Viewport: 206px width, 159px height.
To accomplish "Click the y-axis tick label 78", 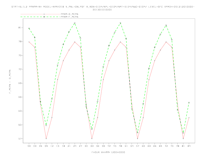I will [20, 42].
